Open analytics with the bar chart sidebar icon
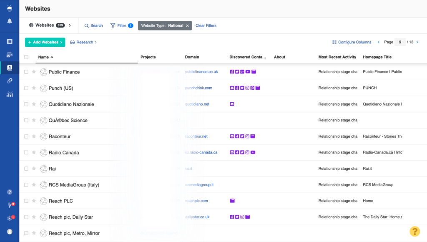The height and width of the screenshot is (242, 427). 9,94
